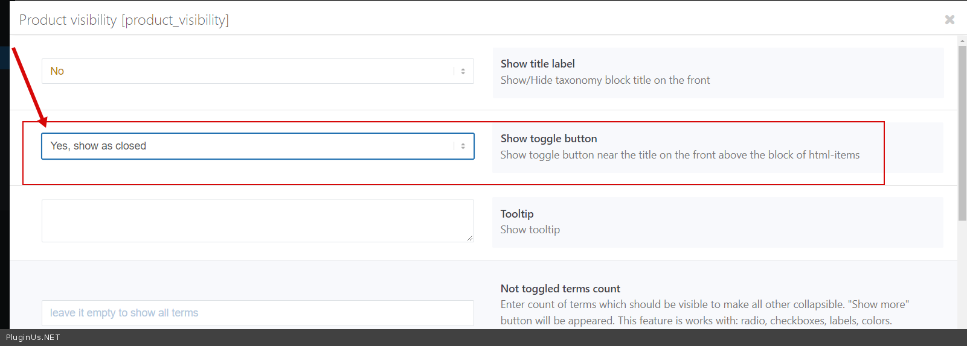Open the 'Yes, show as closed' dropdown
The width and height of the screenshot is (967, 346).
tap(248, 146)
